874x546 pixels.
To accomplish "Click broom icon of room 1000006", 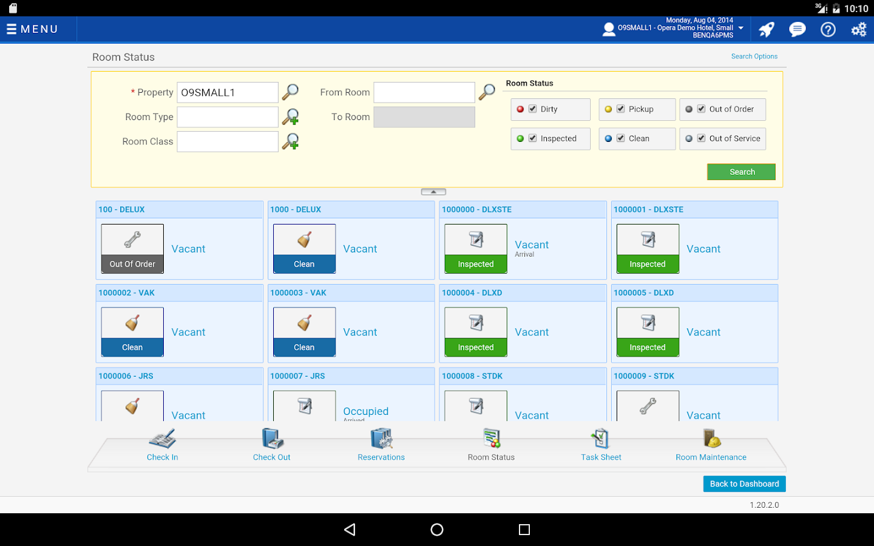I will 132,406.
